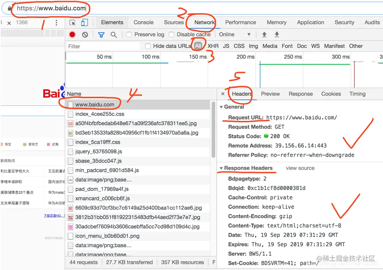Open the Console tab

pos(144,22)
